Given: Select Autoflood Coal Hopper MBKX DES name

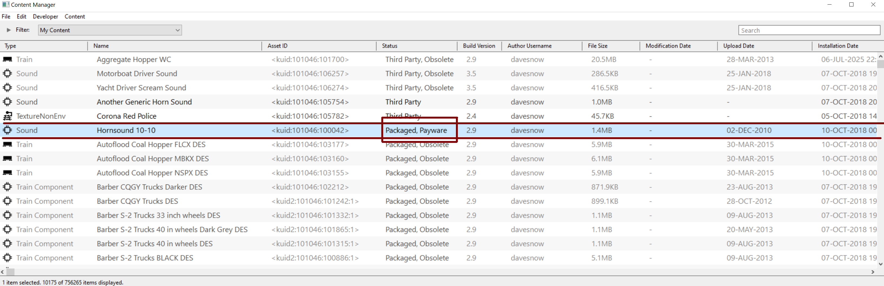Looking at the screenshot, I should tap(153, 159).
